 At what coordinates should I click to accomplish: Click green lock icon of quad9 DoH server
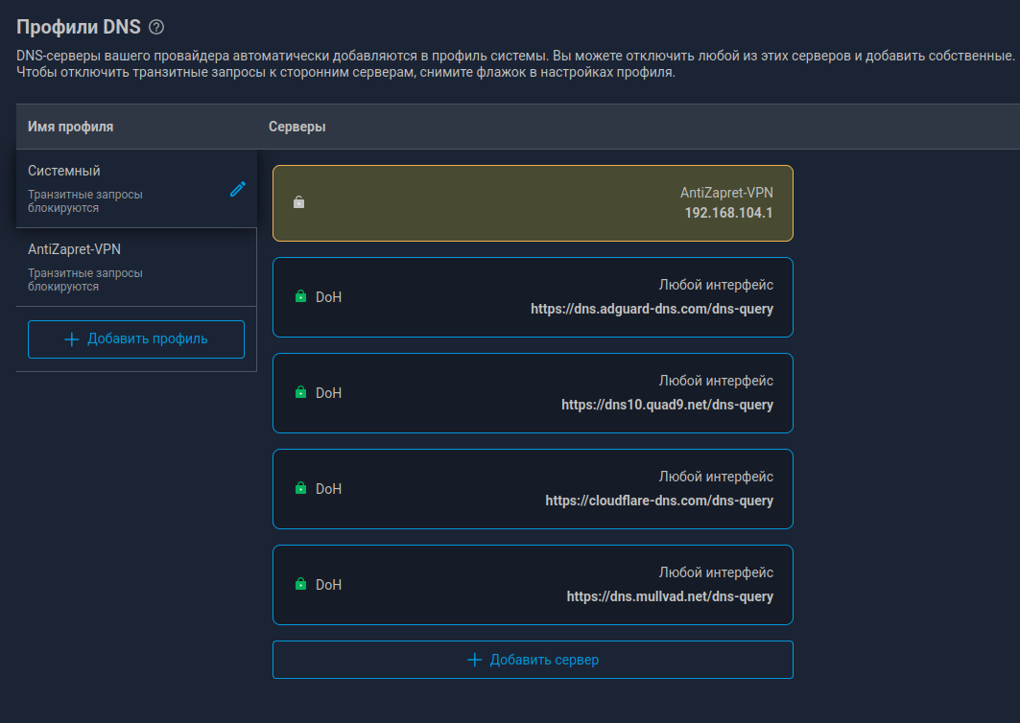pyautogui.click(x=300, y=392)
